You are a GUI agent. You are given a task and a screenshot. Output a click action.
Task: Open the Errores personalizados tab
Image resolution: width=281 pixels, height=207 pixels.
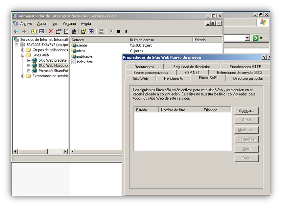click(151, 73)
